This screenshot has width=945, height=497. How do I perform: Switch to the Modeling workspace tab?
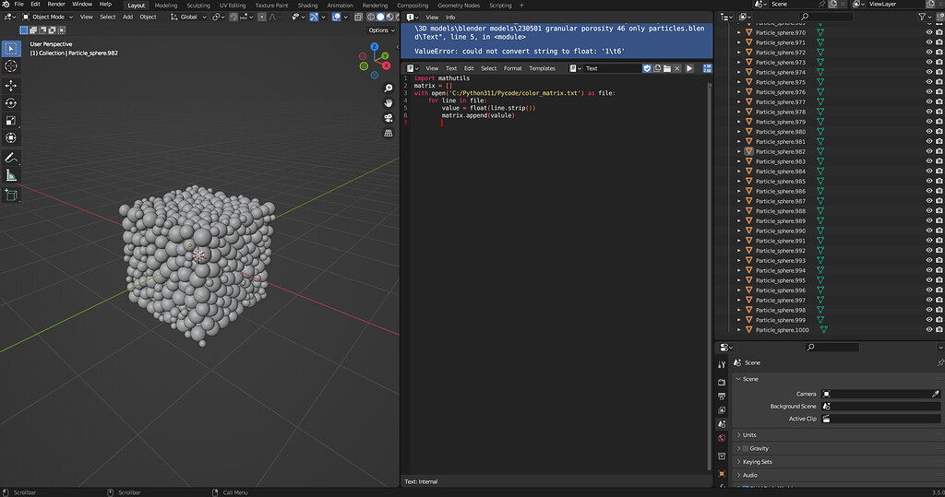pos(166,6)
